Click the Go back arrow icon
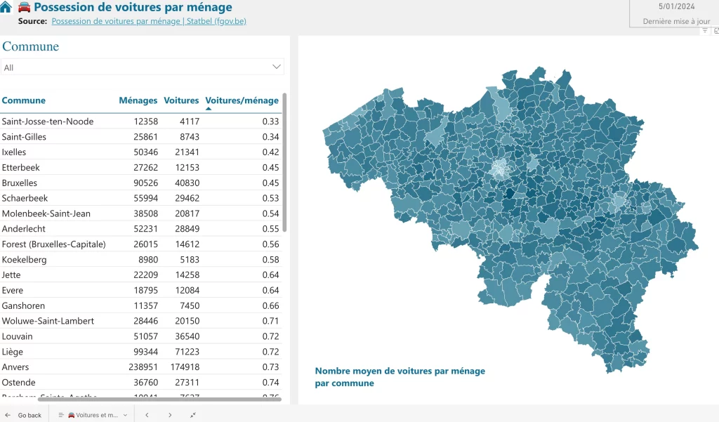The height and width of the screenshot is (422, 719). point(8,415)
